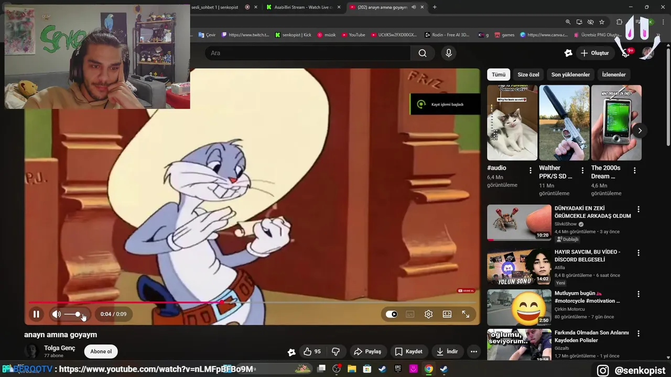Adjust the video volume slider

[x=73, y=314]
